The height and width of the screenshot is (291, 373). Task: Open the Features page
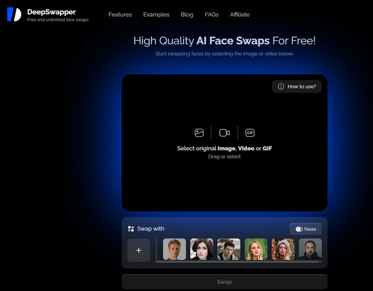[120, 14]
